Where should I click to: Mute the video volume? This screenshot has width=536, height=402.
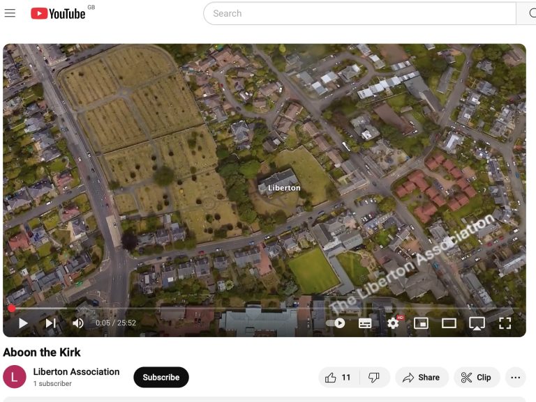point(78,323)
